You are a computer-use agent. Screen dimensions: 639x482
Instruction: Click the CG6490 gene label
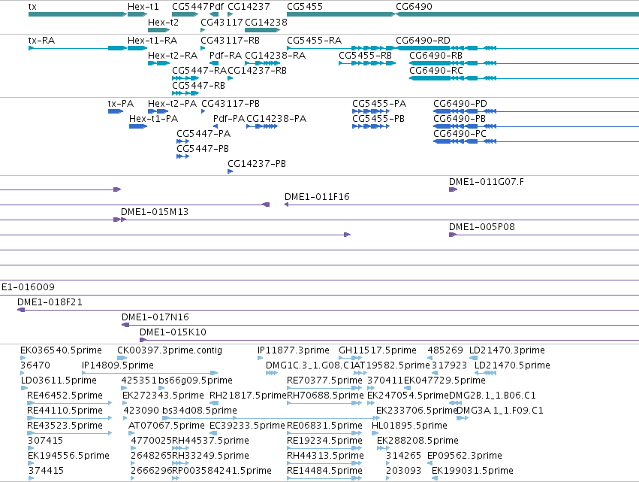point(414,7)
